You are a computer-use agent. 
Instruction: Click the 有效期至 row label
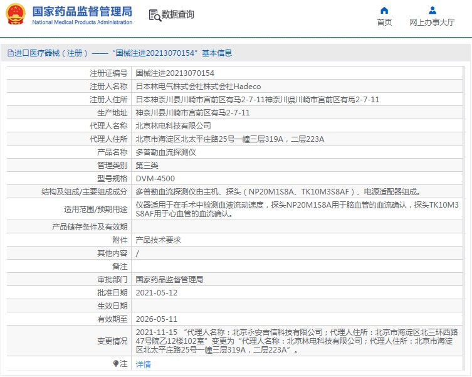coord(112,319)
